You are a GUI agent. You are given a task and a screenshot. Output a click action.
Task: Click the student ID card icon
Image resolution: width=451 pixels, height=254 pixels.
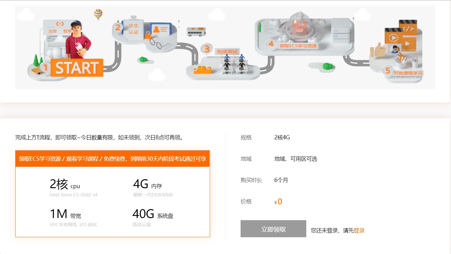coord(161,29)
